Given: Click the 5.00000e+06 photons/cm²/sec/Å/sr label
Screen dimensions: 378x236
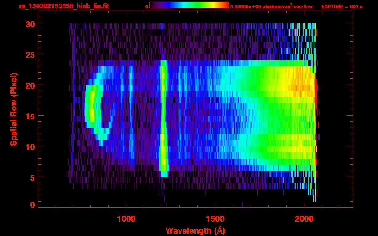Looking at the screenshot, I should click(x=271, y=6).
